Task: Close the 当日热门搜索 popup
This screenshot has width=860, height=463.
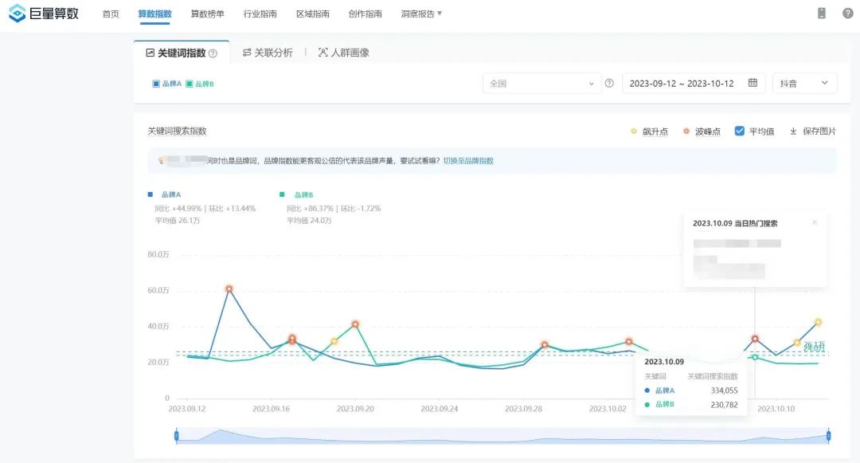Action: click(x=814, y=222)
